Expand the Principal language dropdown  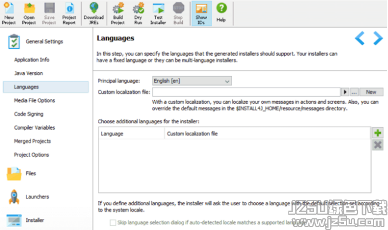coord(192,81)
